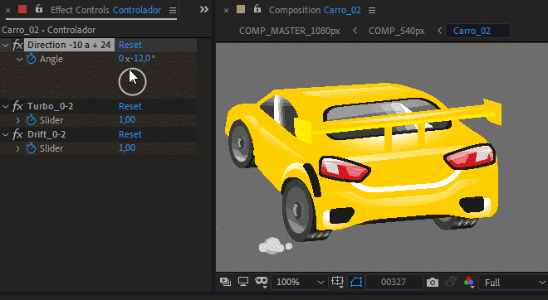This screenshot has width=548, height=300.
Task: Toggle fx switch for Turbo_0-2 effect
Action: coord(17,106)
